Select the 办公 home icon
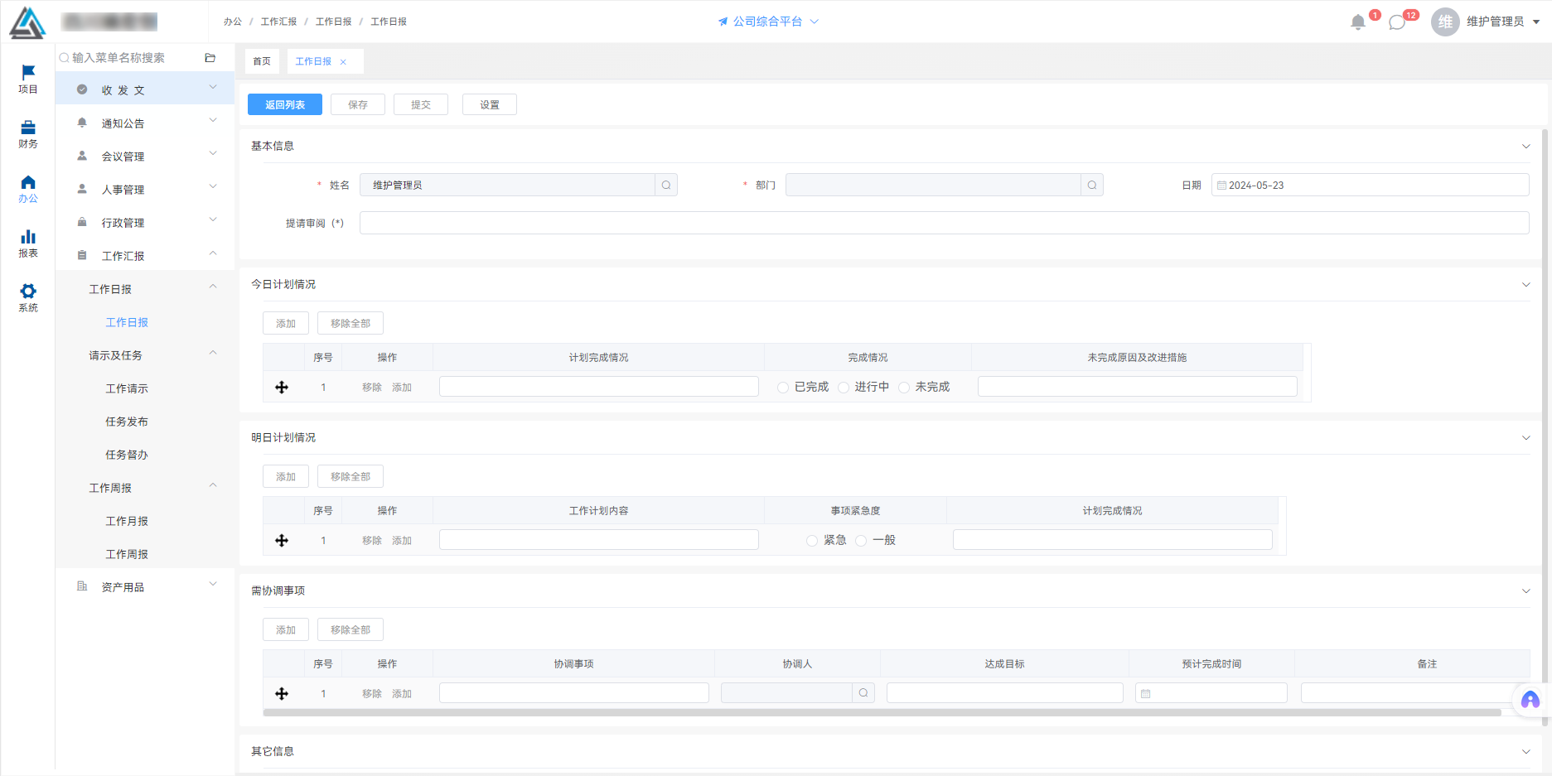1552x776 pixels. click(28, 182)
